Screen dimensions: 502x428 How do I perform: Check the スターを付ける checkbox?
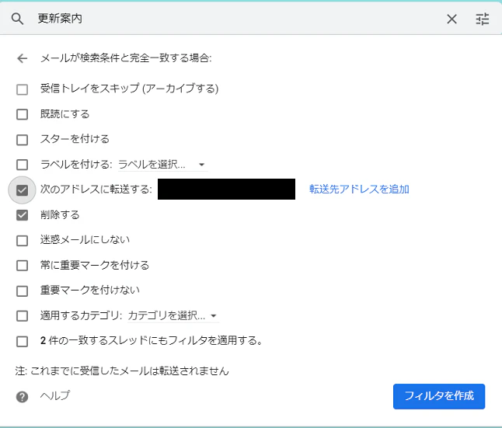22,140
